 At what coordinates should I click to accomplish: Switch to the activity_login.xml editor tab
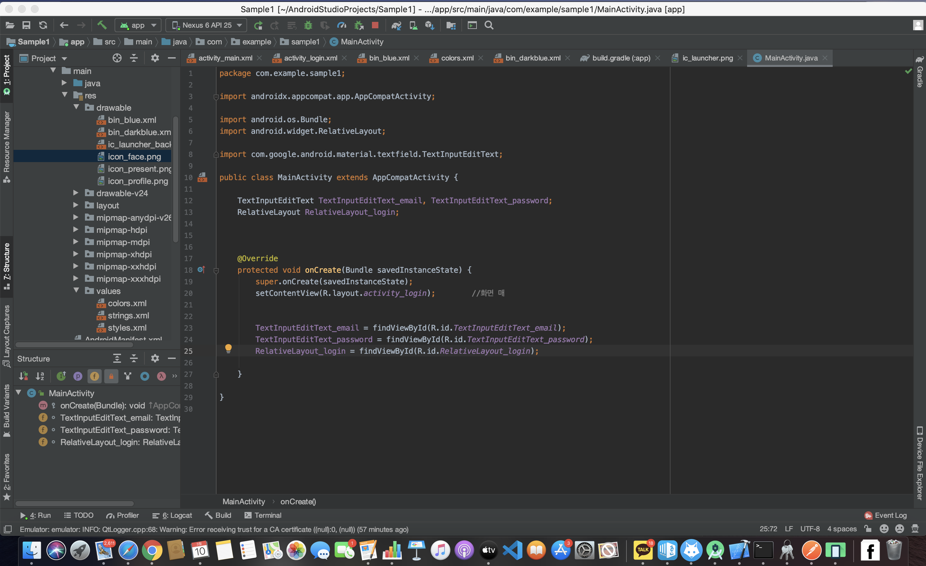coord(310,58)
